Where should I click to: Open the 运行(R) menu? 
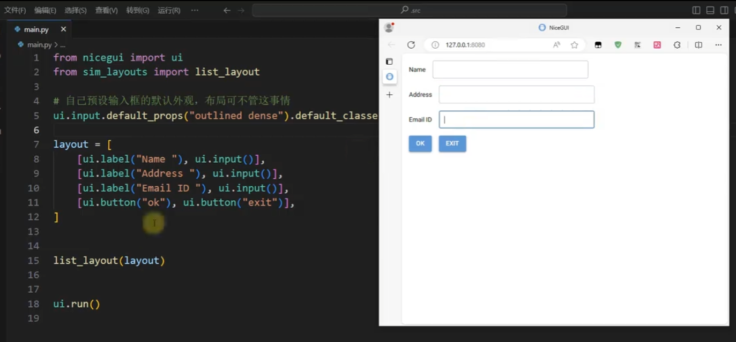[169, 10]
